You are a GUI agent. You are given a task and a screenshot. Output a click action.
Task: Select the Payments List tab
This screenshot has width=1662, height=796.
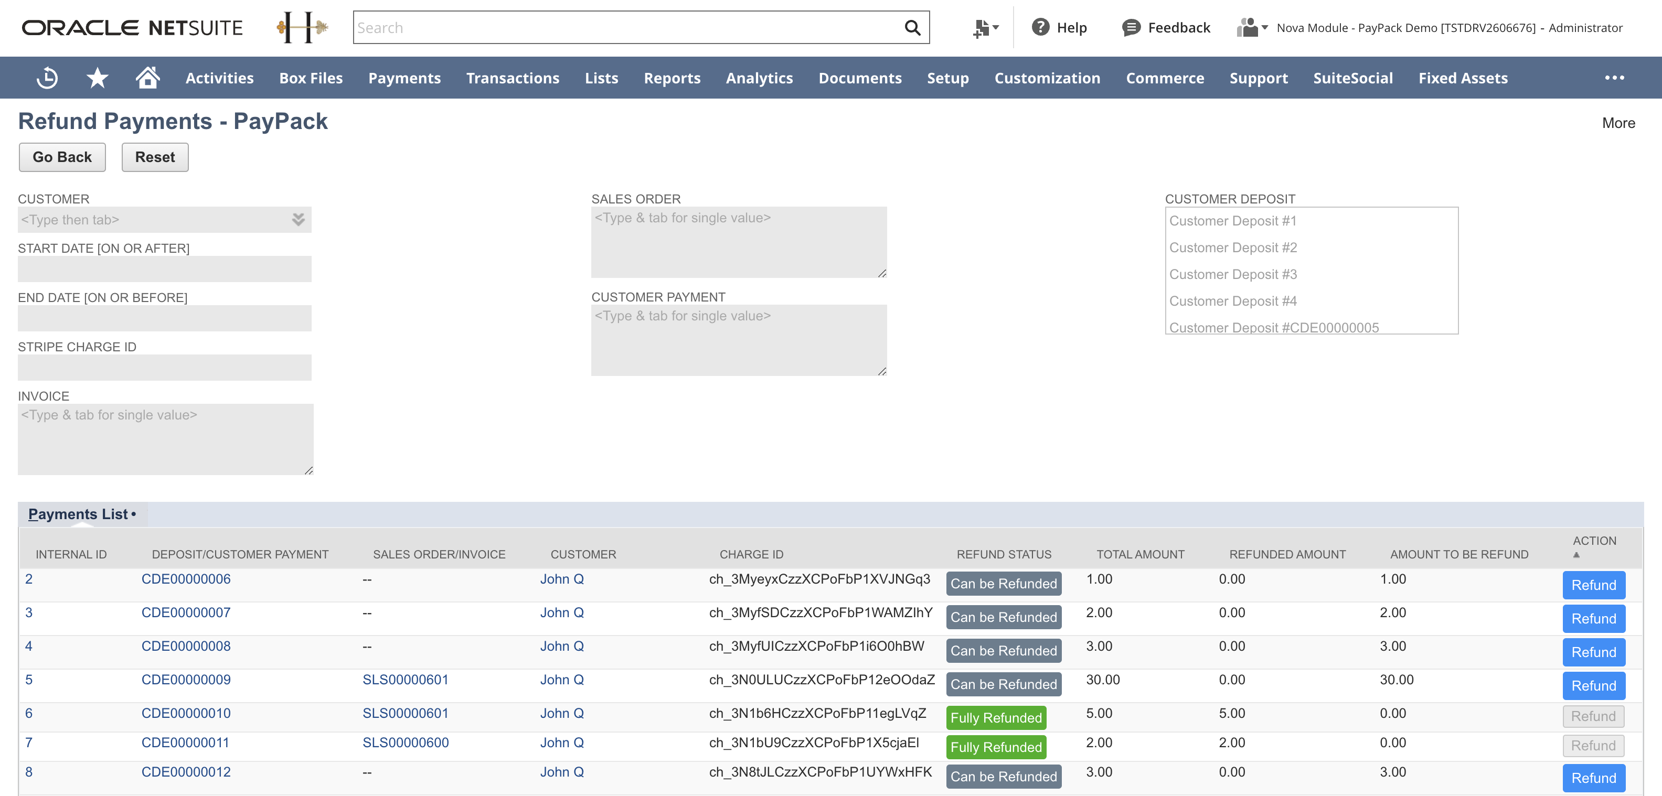(x=82, y=514)
